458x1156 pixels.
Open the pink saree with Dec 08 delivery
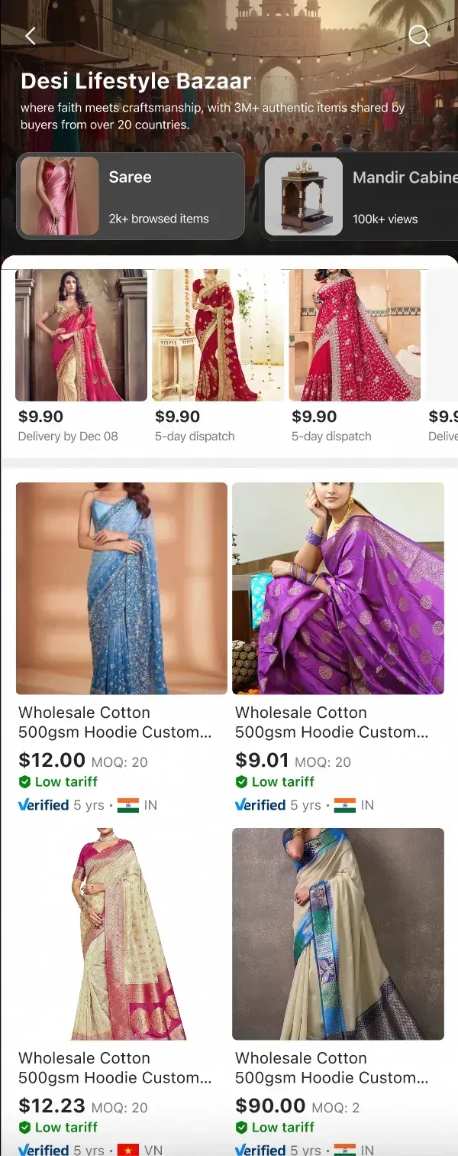click(81, 336)
